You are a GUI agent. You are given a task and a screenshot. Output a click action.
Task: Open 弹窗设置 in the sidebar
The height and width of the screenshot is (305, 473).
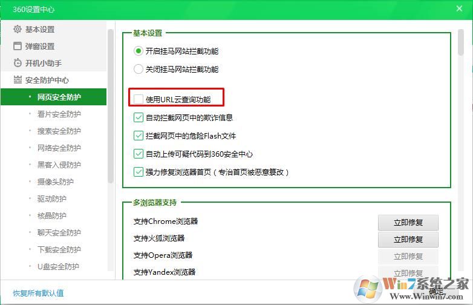click(53, 46)
